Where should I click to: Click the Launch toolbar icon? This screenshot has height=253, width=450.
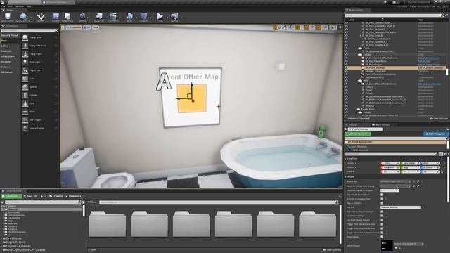pos(174,17)
